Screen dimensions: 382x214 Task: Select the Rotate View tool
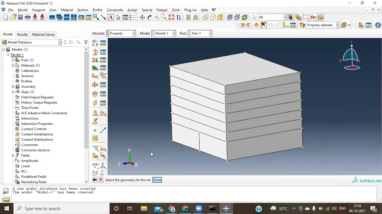150,18
